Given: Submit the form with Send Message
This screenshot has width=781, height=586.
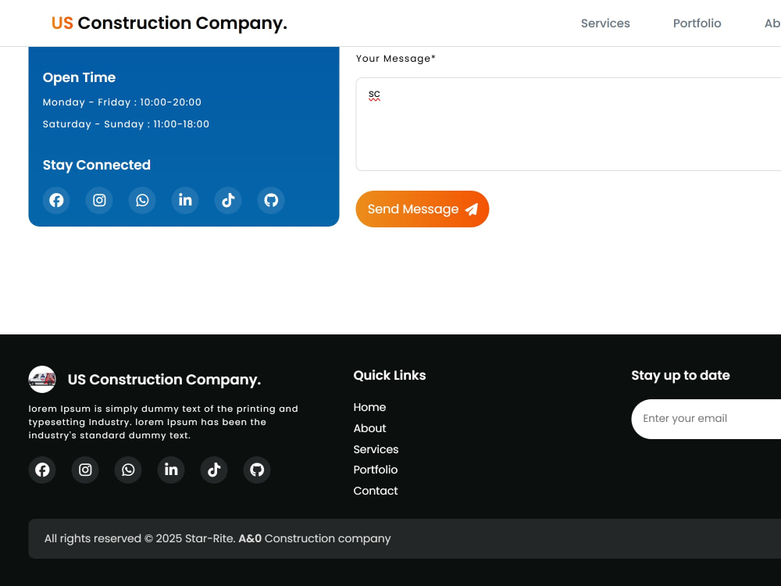Looking at the screenshot, I should pyautogui.click(x=423, y=209).
